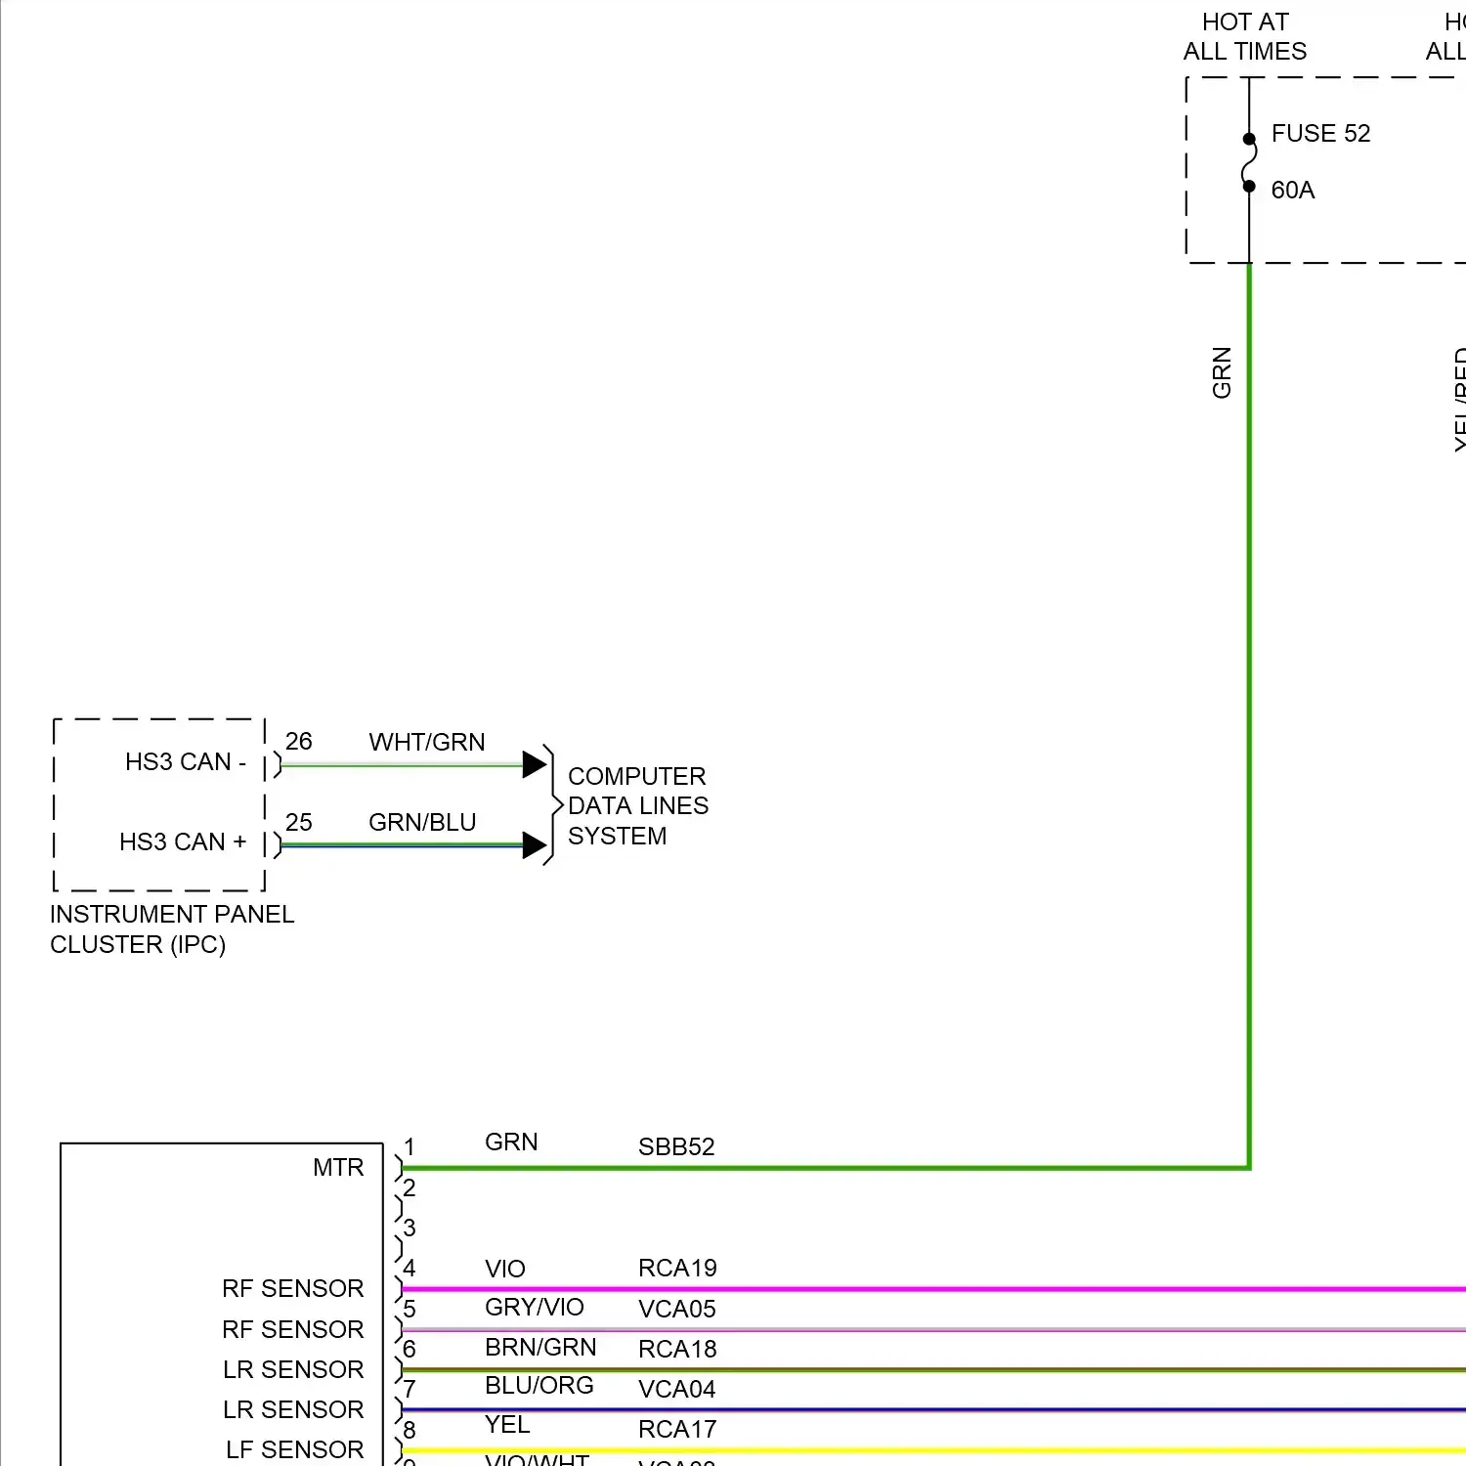This screenshot has height=1466, width=1466.
Task: Click connector pin number 1 on the module
Action: 410,1146
